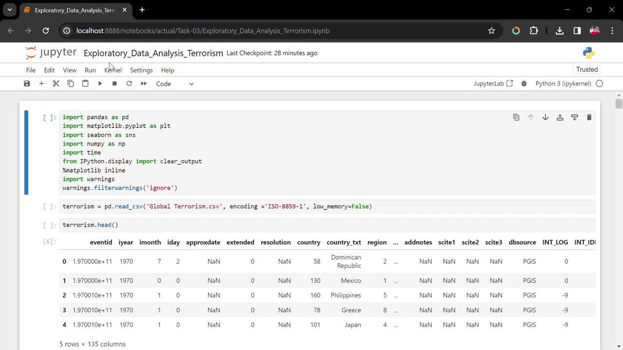View site information icon in address bar
Screen dimensions: 623x350
[x=67, y=31]
